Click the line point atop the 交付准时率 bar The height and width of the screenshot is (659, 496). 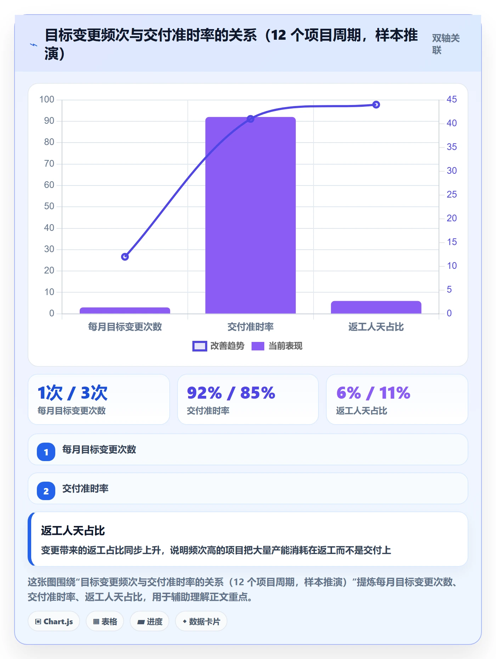click(250, 119)
